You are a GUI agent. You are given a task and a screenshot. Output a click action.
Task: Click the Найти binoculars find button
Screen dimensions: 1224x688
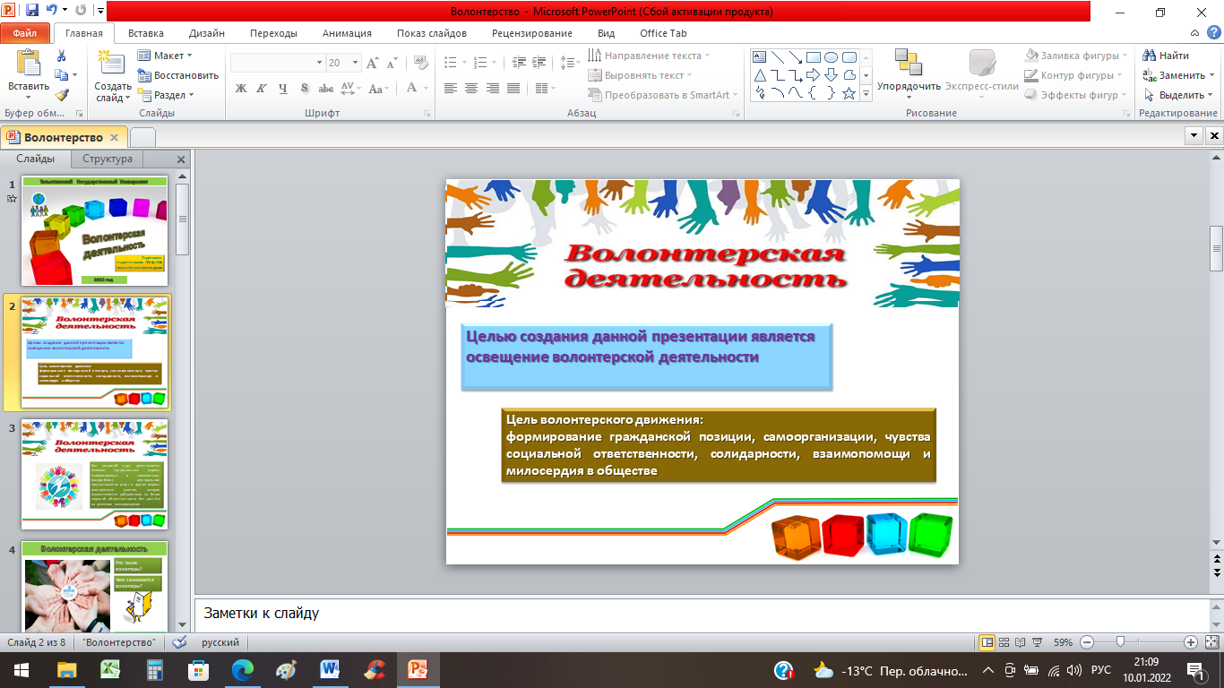pyautogui.click(x=1168, y=56)
